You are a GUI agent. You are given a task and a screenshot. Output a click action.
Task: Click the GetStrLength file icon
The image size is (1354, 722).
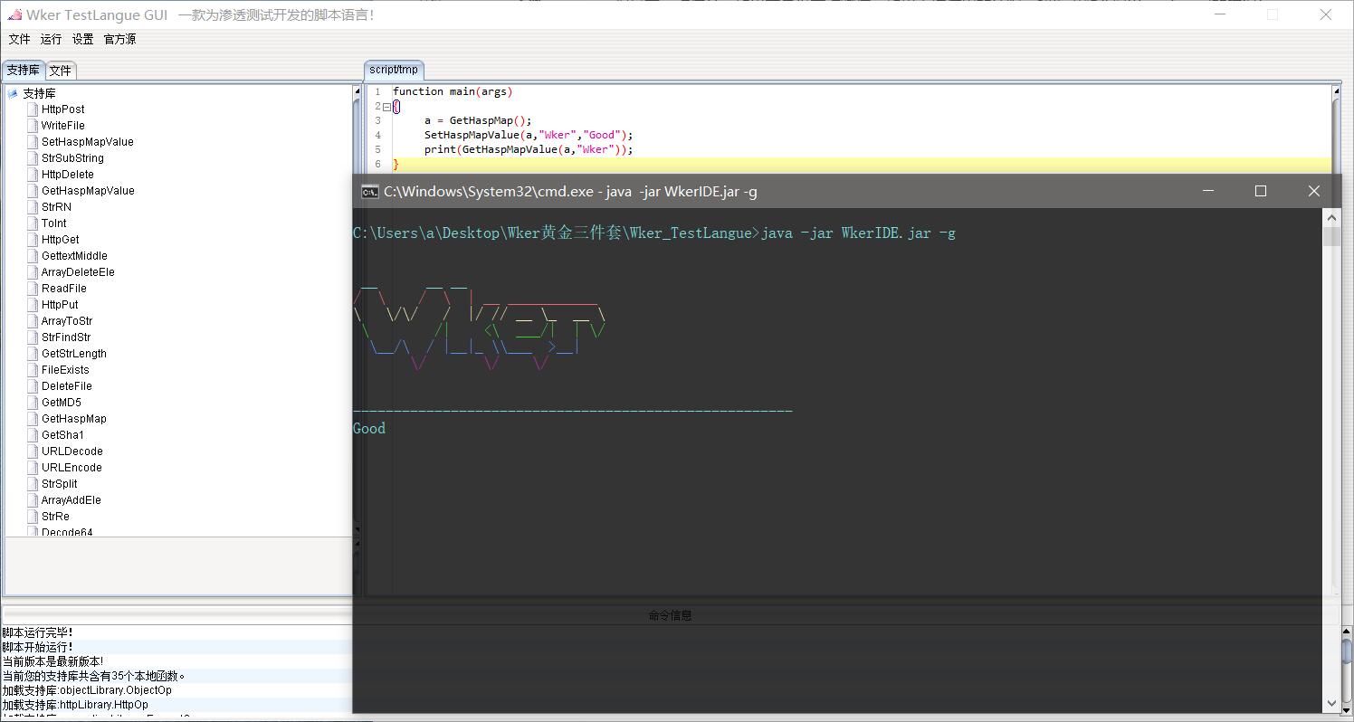[33, 354]
